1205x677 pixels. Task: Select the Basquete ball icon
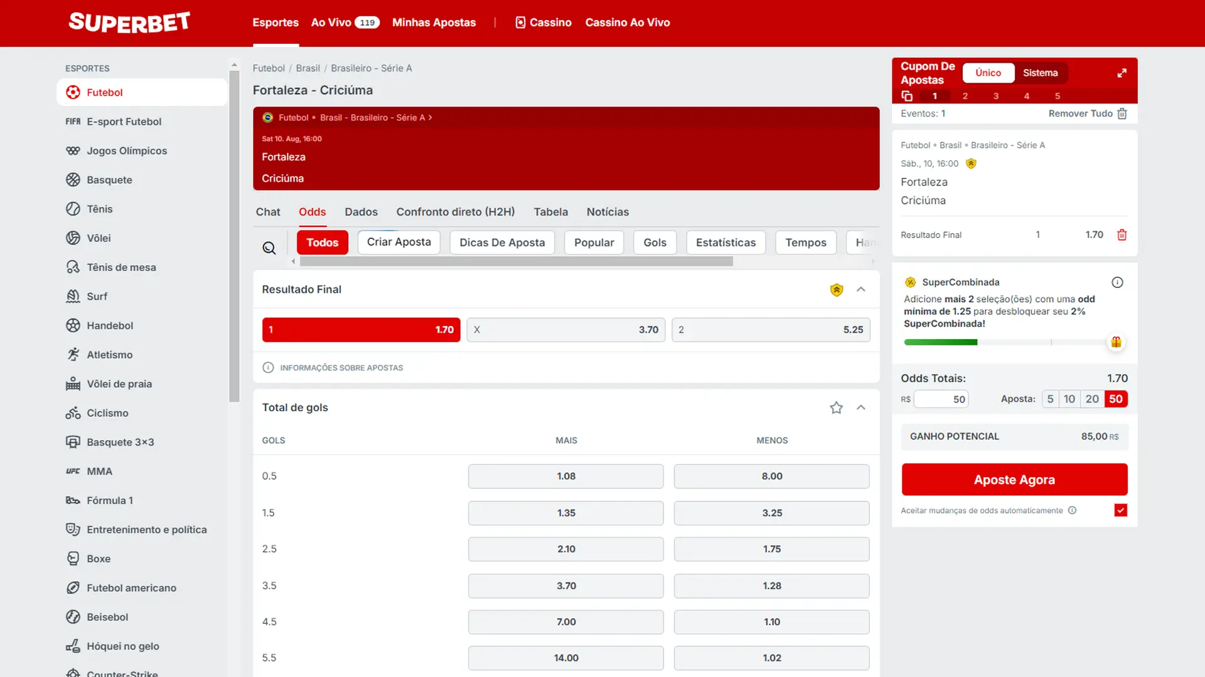pyautogui.click(x=73, y=180)
